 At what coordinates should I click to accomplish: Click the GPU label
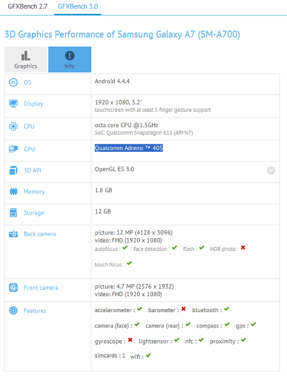pyautogui.click(x=29, y=149)
